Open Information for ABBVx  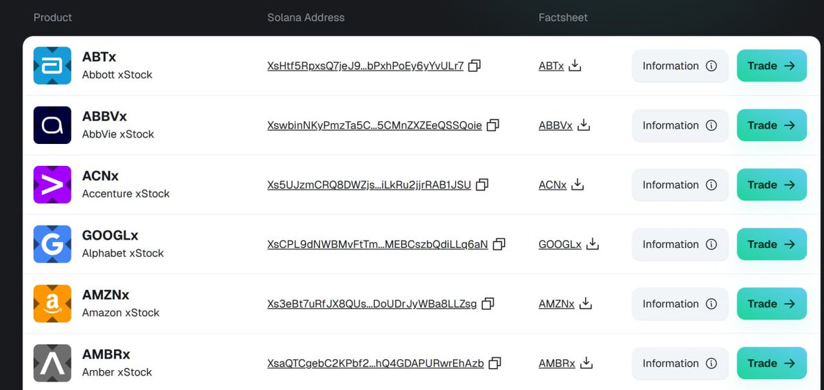(680, 125)
